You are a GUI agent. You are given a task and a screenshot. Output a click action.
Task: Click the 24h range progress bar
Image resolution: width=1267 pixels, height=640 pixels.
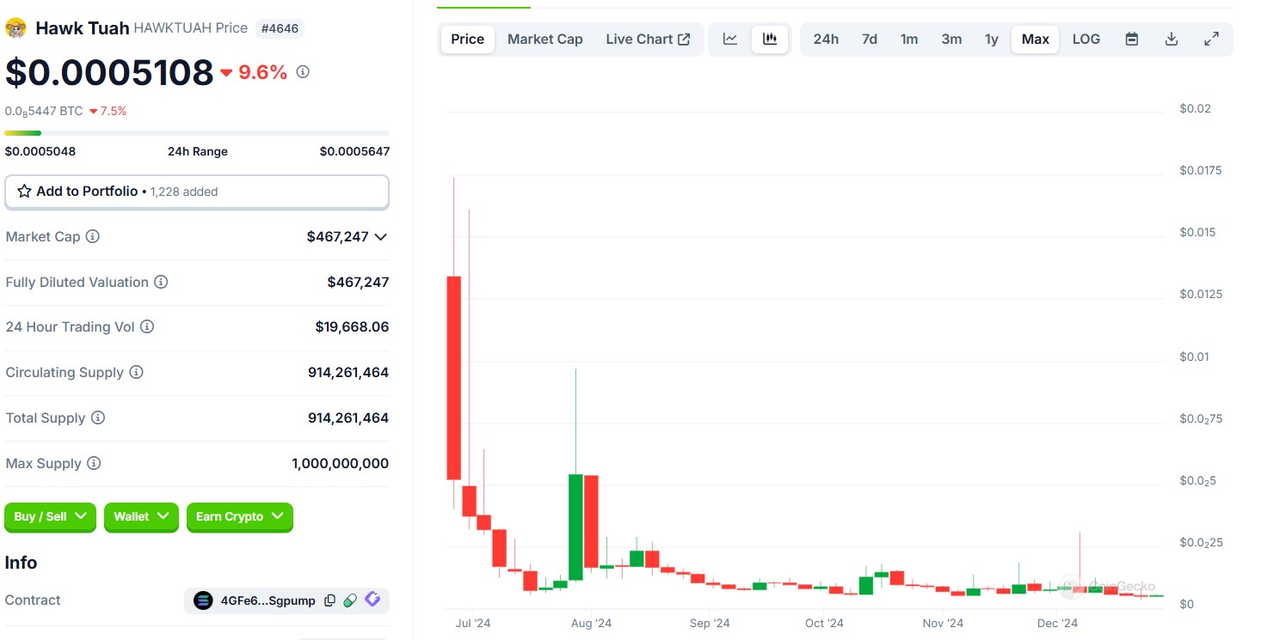coord(197,133)
